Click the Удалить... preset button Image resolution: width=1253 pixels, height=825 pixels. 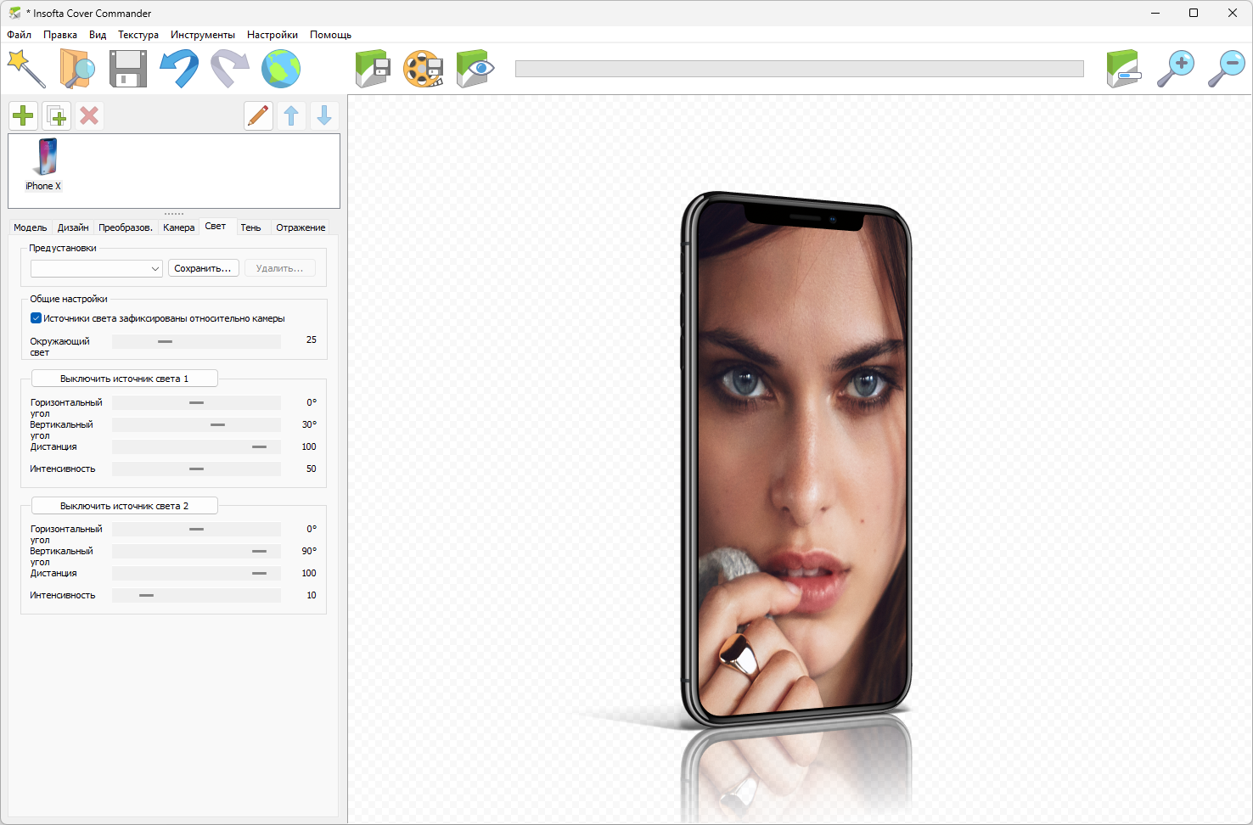(x=280, y=268)
